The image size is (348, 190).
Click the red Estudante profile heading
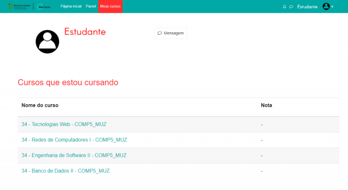coord(85,32)
